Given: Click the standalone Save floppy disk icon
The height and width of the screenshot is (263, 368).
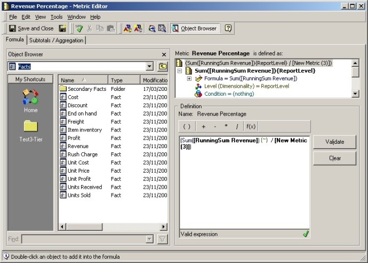Looking at the screenshot, I should tap(63, 28).
